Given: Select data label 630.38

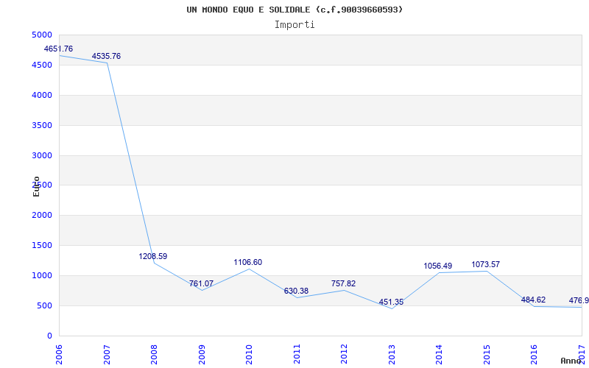Looking at the screenshot, I should [296, 291].
